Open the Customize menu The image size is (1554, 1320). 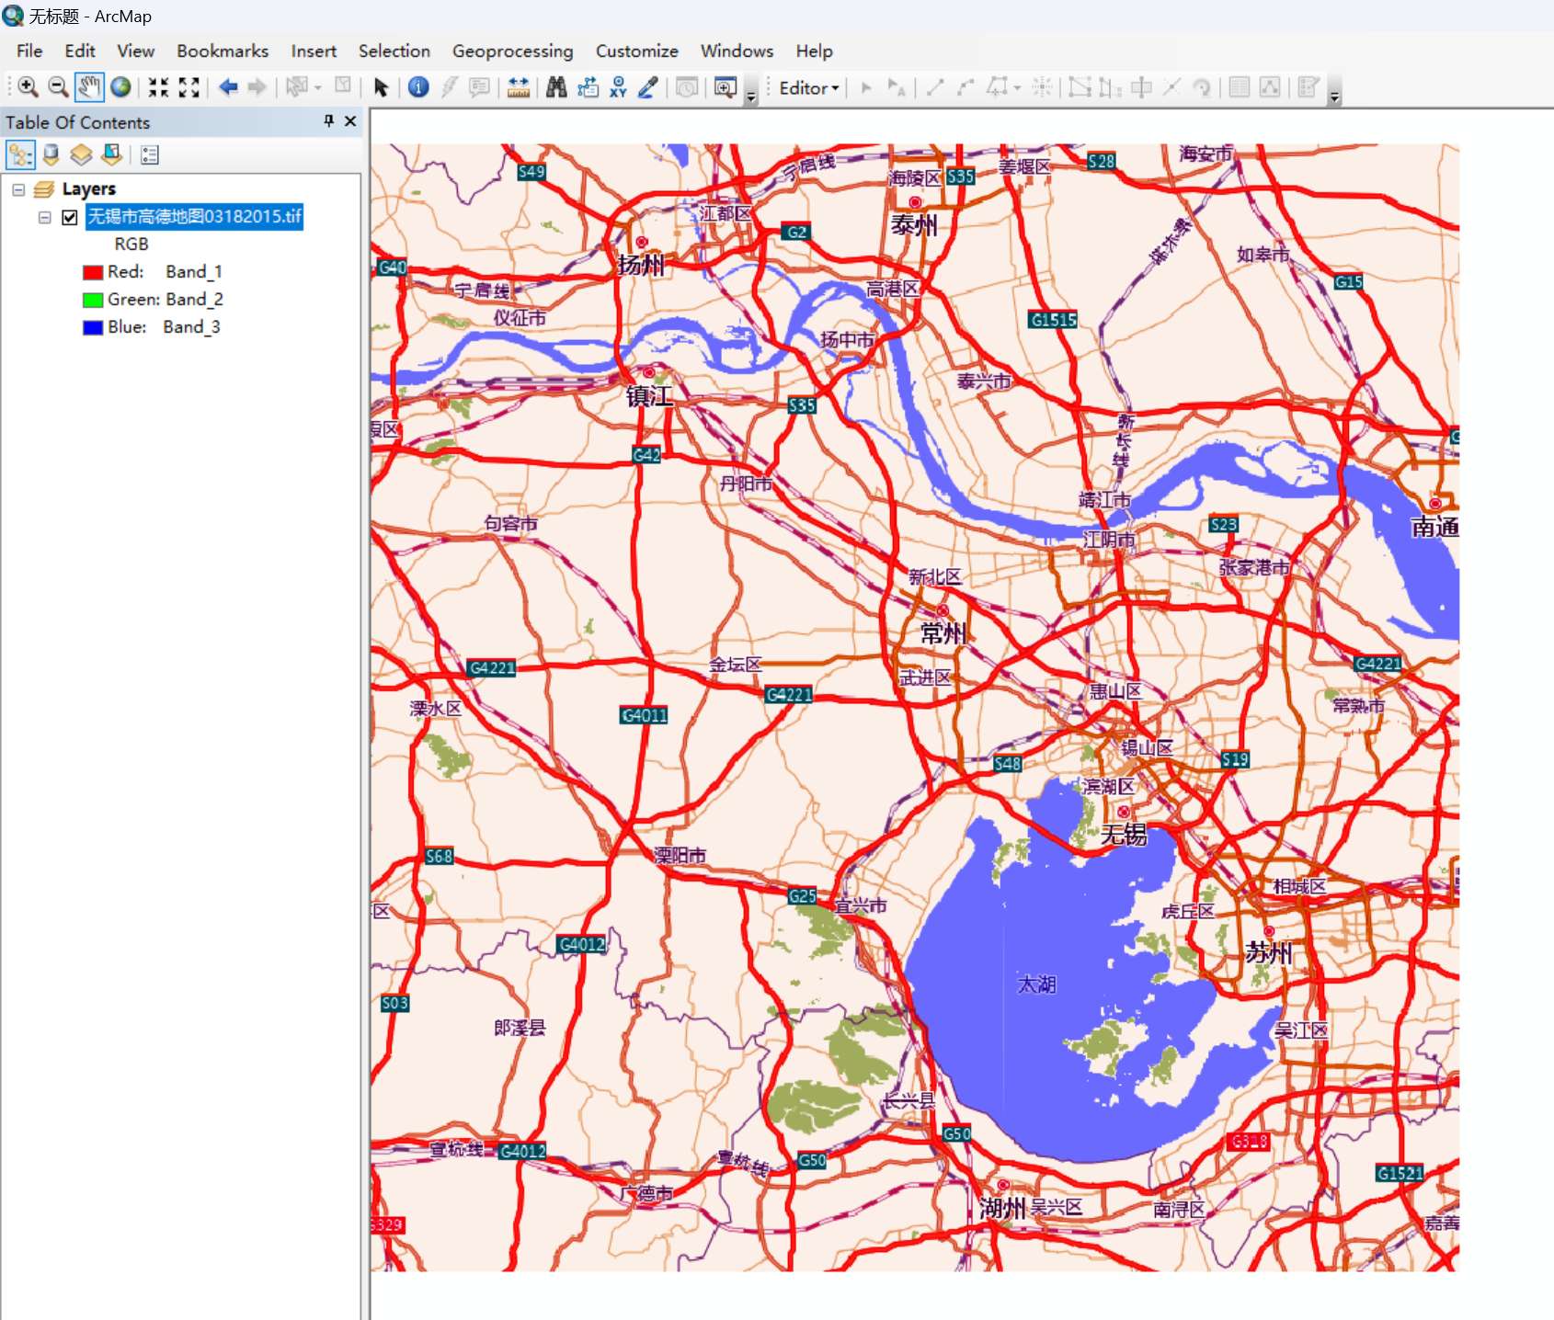click(636, 51)
